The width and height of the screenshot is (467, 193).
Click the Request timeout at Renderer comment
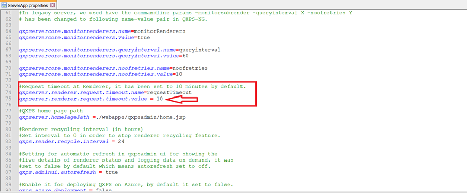point(132,87)
